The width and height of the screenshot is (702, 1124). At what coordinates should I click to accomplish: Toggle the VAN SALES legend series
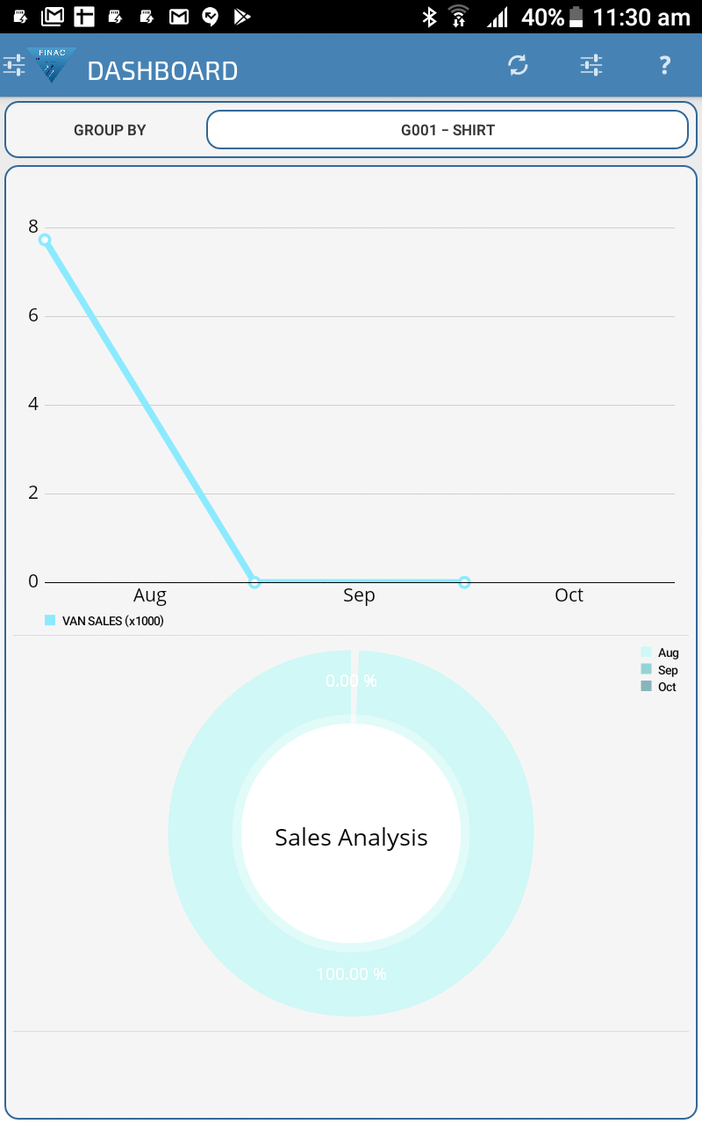(x=105, y=621)
